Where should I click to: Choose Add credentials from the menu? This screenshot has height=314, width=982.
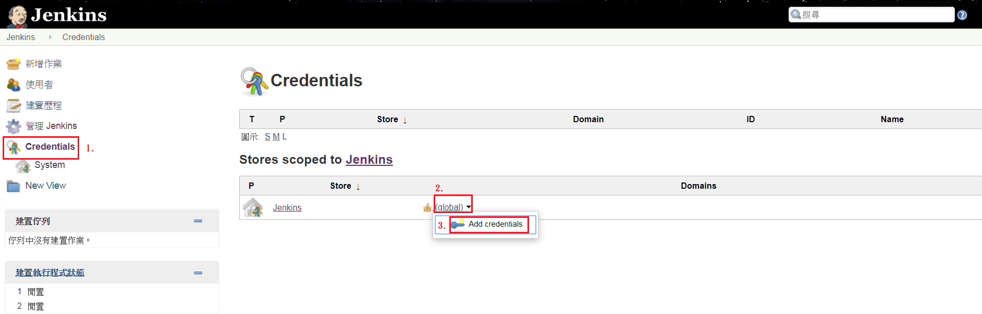click(x=495, y=224)
